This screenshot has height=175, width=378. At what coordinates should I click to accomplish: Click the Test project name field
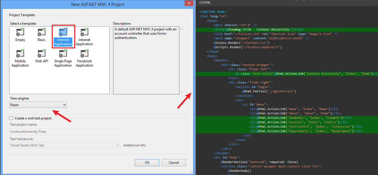(64, 132)
